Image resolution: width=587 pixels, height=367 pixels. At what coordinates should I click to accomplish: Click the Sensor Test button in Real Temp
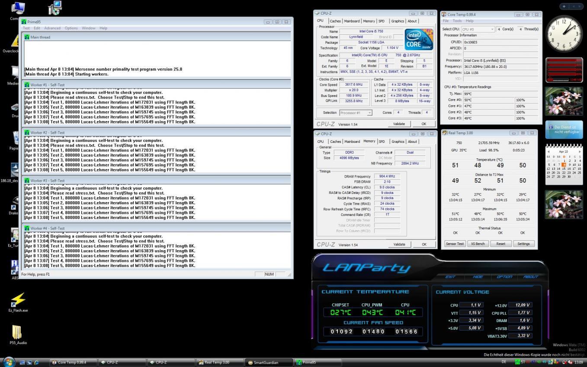click(455, 244)
